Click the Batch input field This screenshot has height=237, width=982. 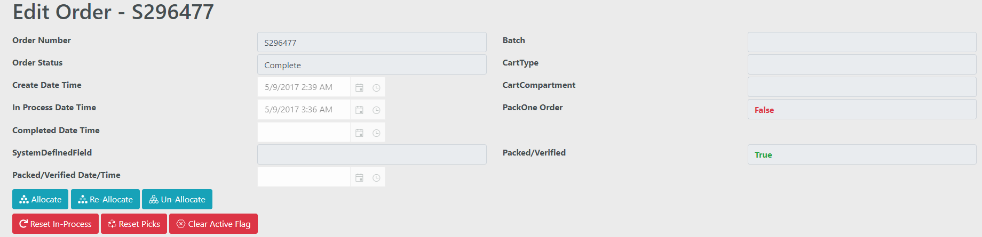tap(861, 42)
